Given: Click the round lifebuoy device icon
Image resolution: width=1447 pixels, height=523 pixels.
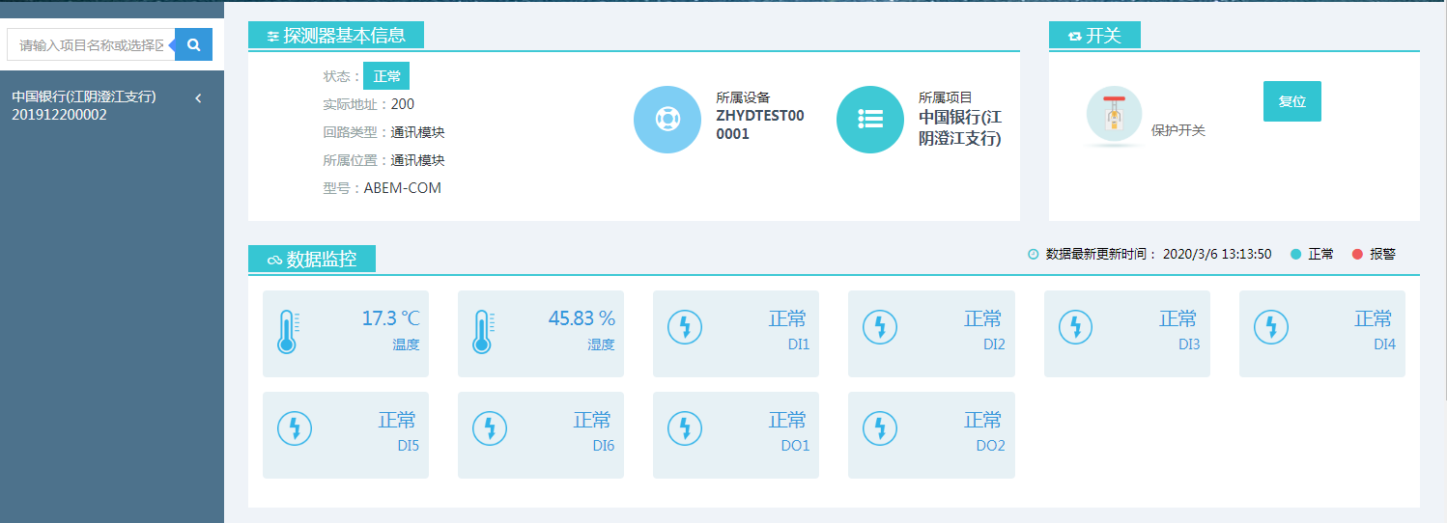Looking at the screenshot, I should click(667, 120).
